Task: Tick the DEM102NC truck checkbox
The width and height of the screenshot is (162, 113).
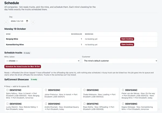Action: tap(46, 90)
